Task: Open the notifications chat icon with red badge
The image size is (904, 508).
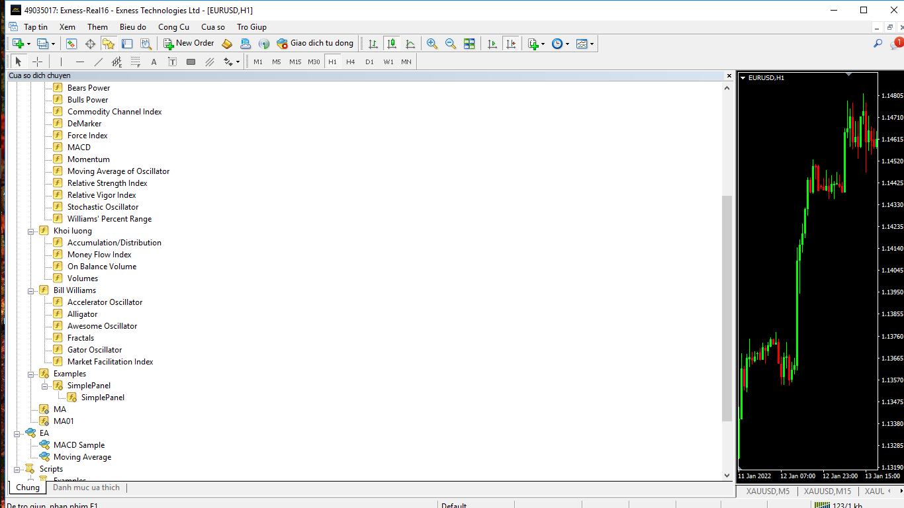Action: [897, 44]
